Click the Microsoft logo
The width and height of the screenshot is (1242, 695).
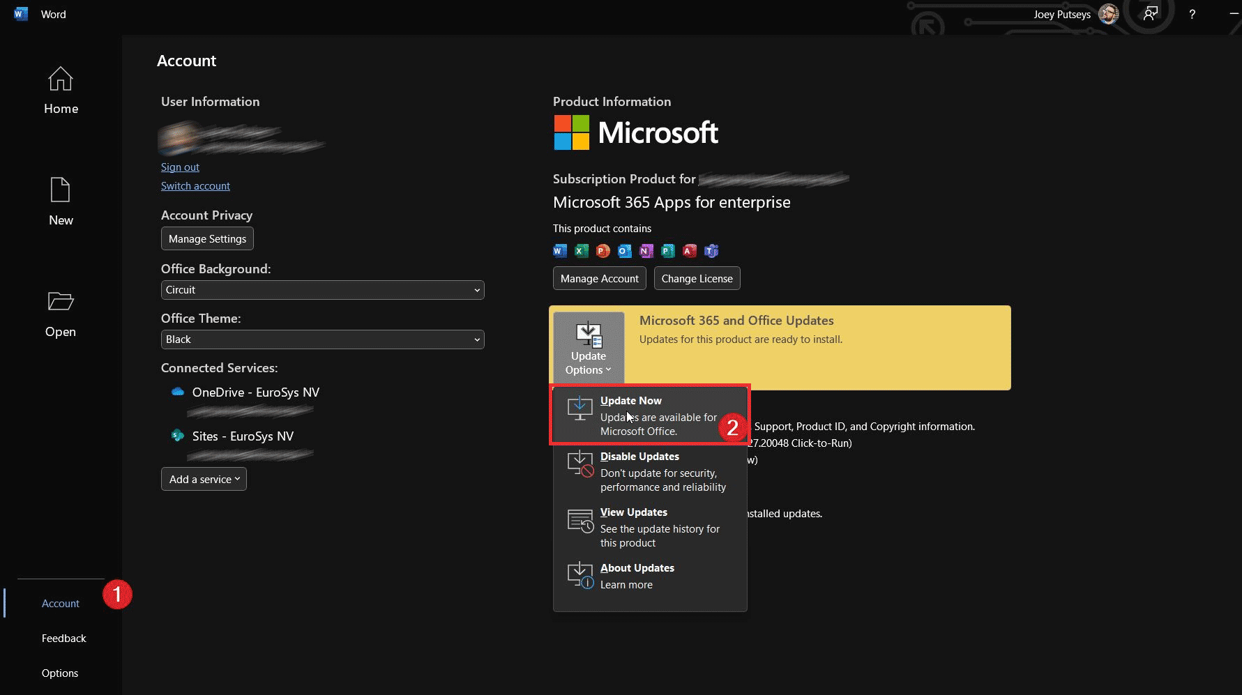tap(636, 132)
